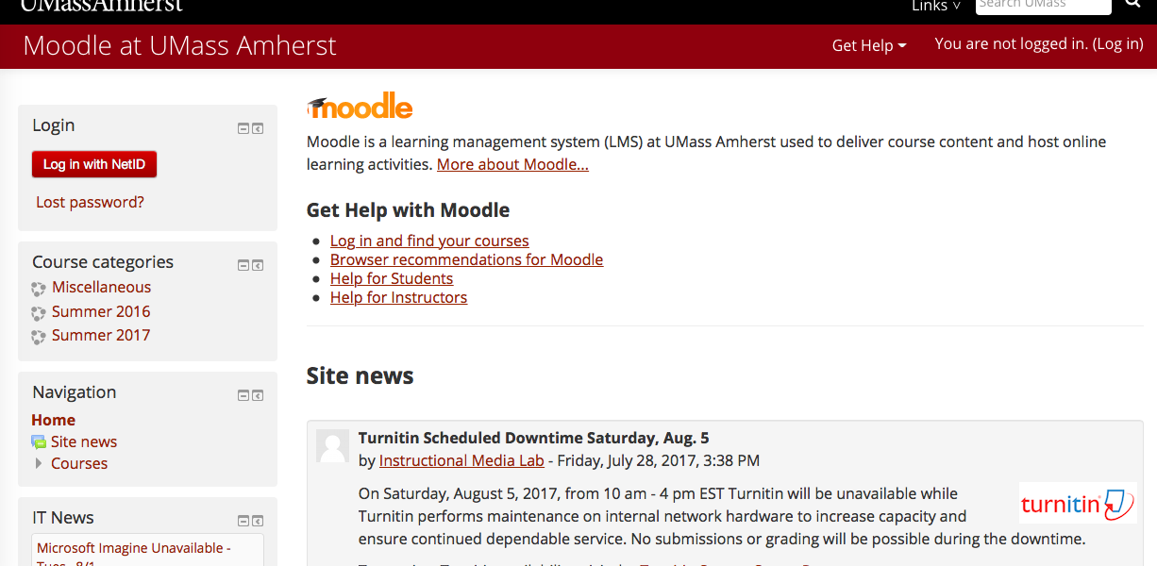Click the search magnifier icon
The image size is (1157, 566).
pos(1132,5)
